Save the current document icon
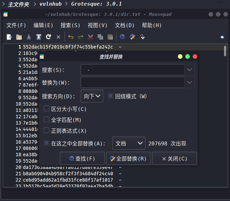Screen dimensions: 230x201 (x=29, y=37)
